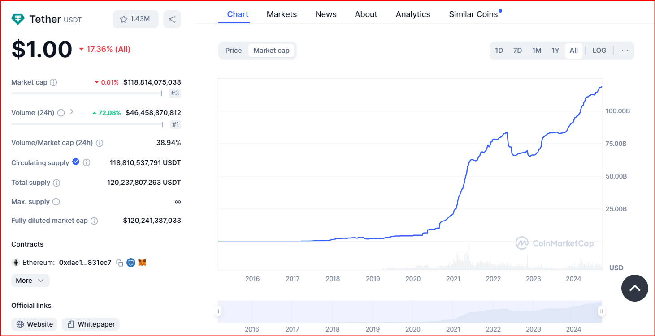This screenshot has width=655, height=336.
Task: Open Market cap info tooltip icon
Action: click(x=53, y=82)
